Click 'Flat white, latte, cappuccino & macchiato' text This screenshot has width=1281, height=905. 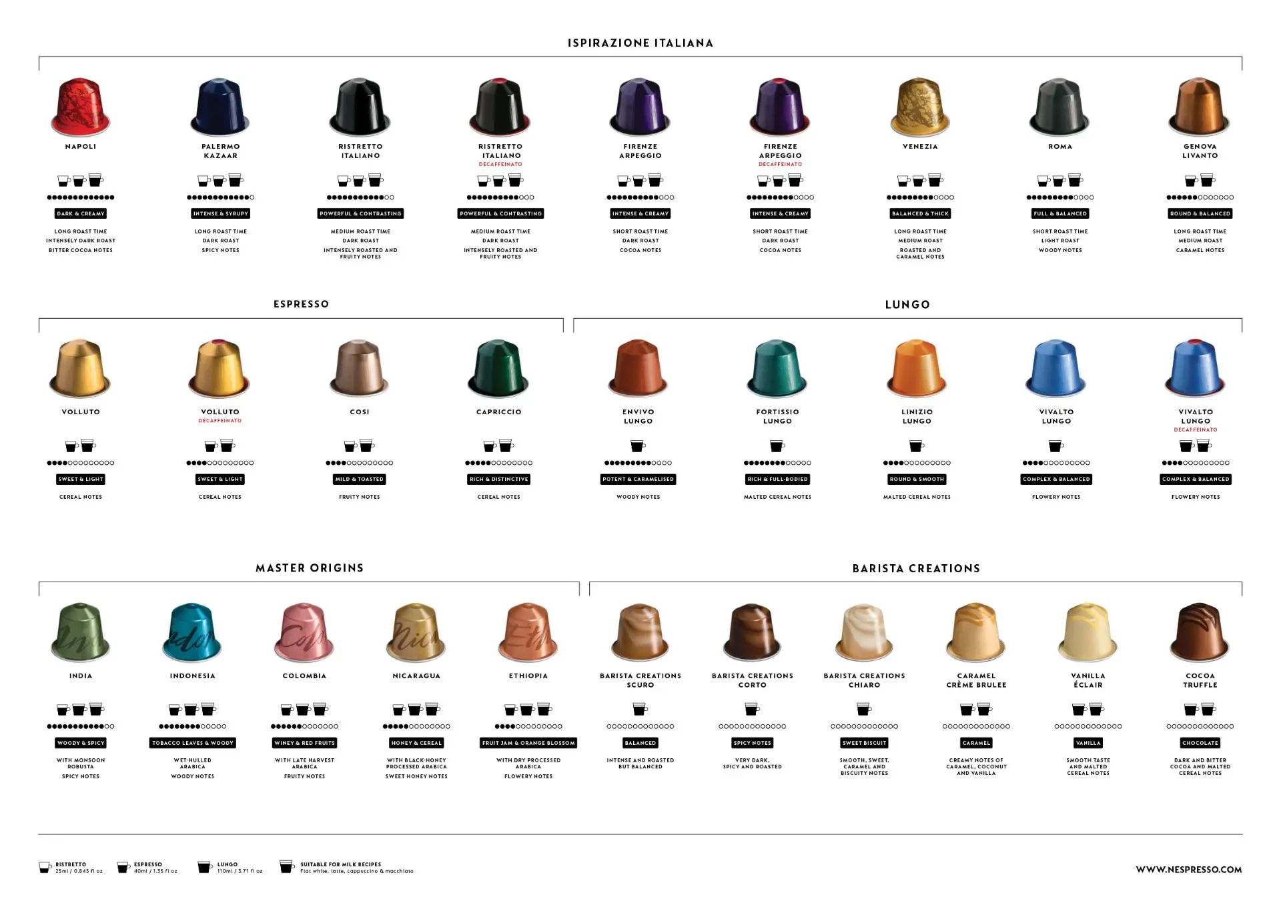(x=357, y=872)
